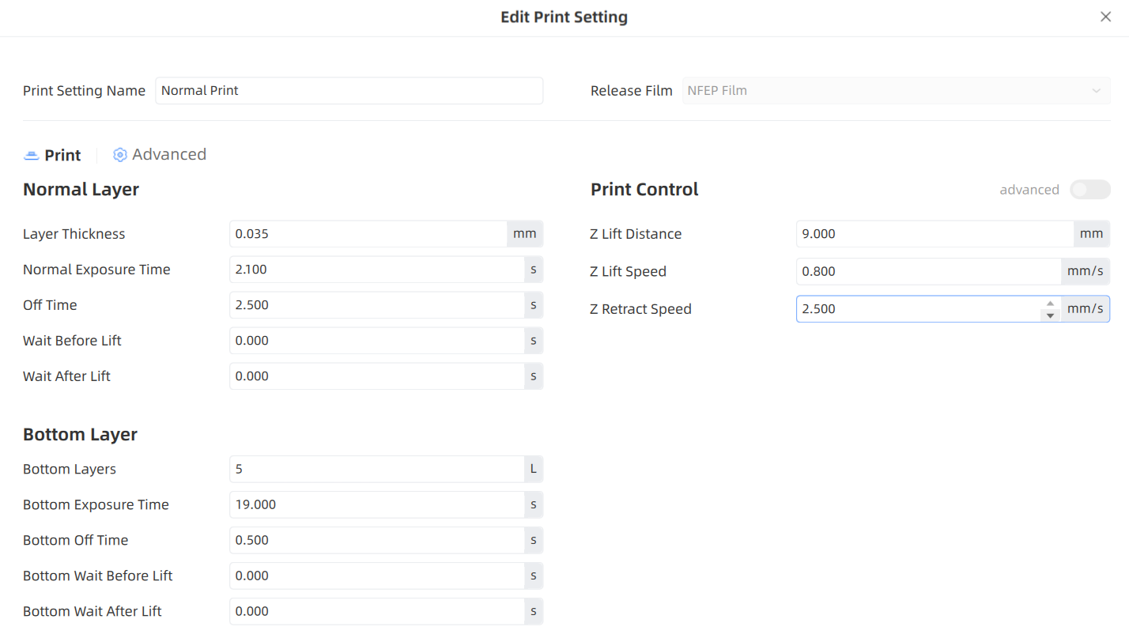Viewport: 1129px width, 638px height.
Task: Open the Release Film dropdown
Action: pyautogui.click(x=896, y=90)
